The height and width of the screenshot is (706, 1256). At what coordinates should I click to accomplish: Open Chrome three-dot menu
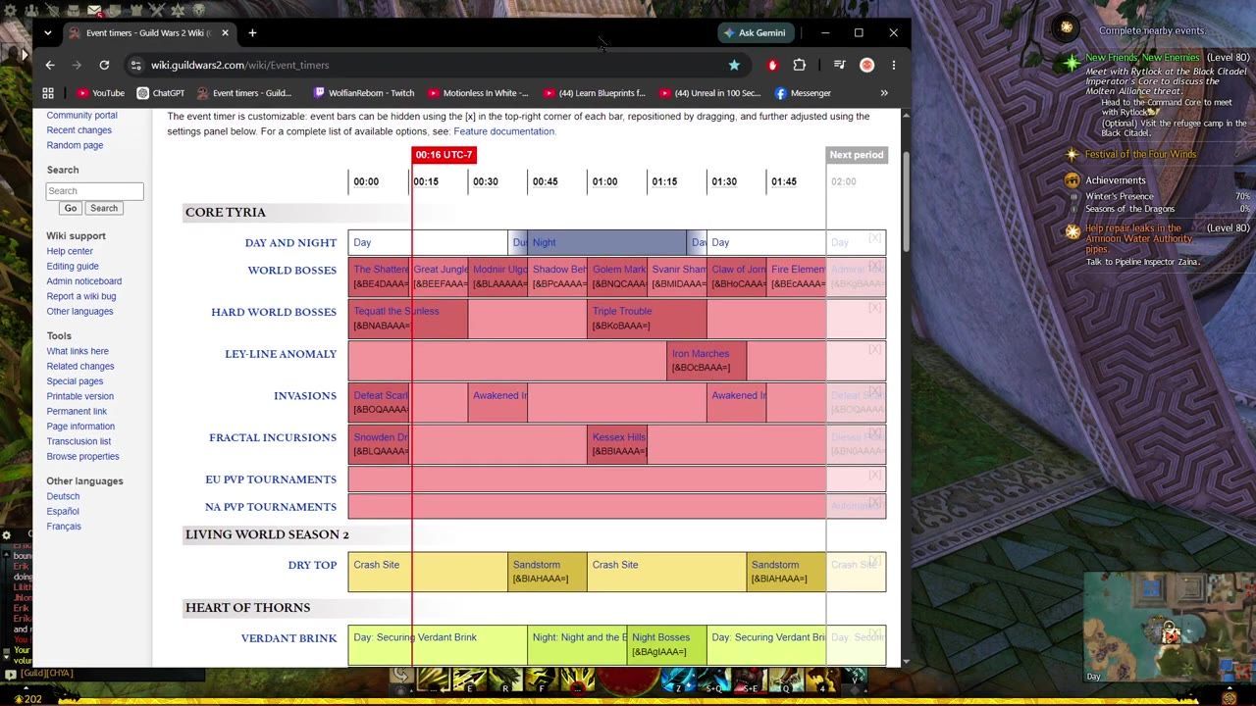point(893,65)
